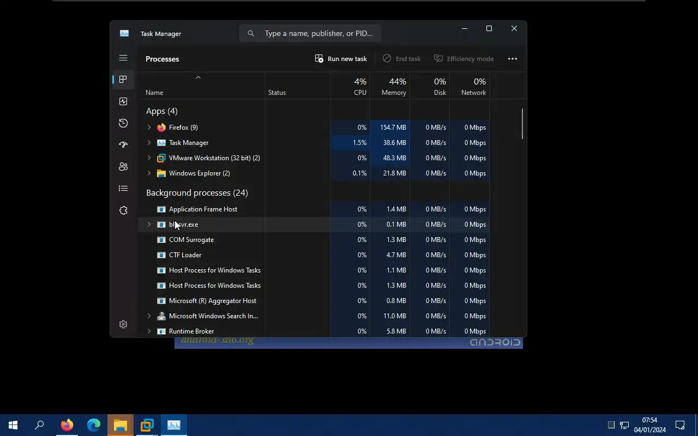Click the Windows Explorer memory 21.8 MB

pos(395,173)
